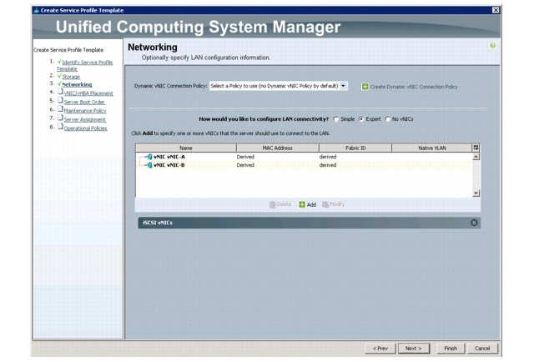534x362 pixels.
Task: Click the page icon beside Server Boot Order
Action: pos(60,100)
